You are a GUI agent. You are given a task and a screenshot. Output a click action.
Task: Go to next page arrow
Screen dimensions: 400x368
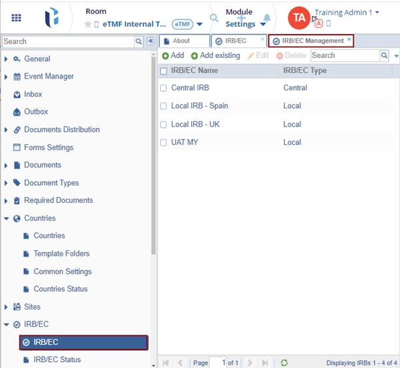click(x=249, y=363)
